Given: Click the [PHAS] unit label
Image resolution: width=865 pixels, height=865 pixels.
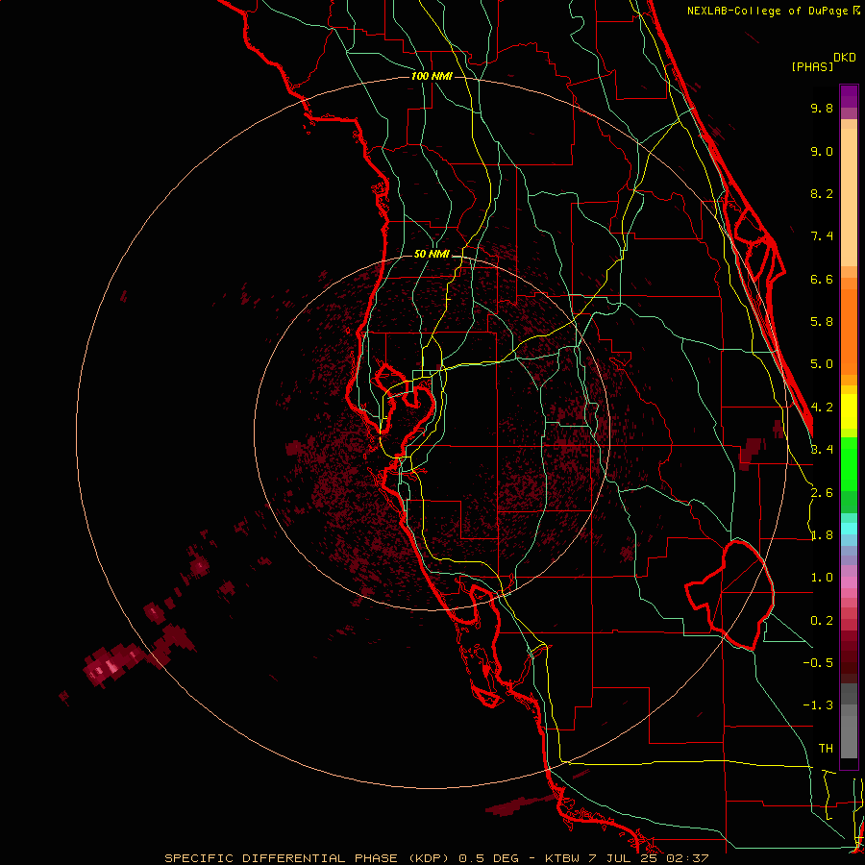Looking at the screenshot, I should [x=812, y=66].
